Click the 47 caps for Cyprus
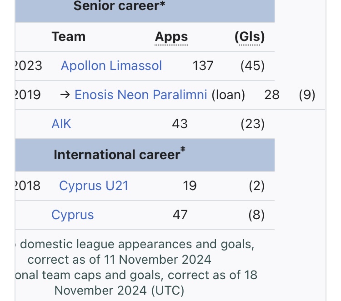Image resolution: width=341 pixels, height=301 pixels. [180, 215]
